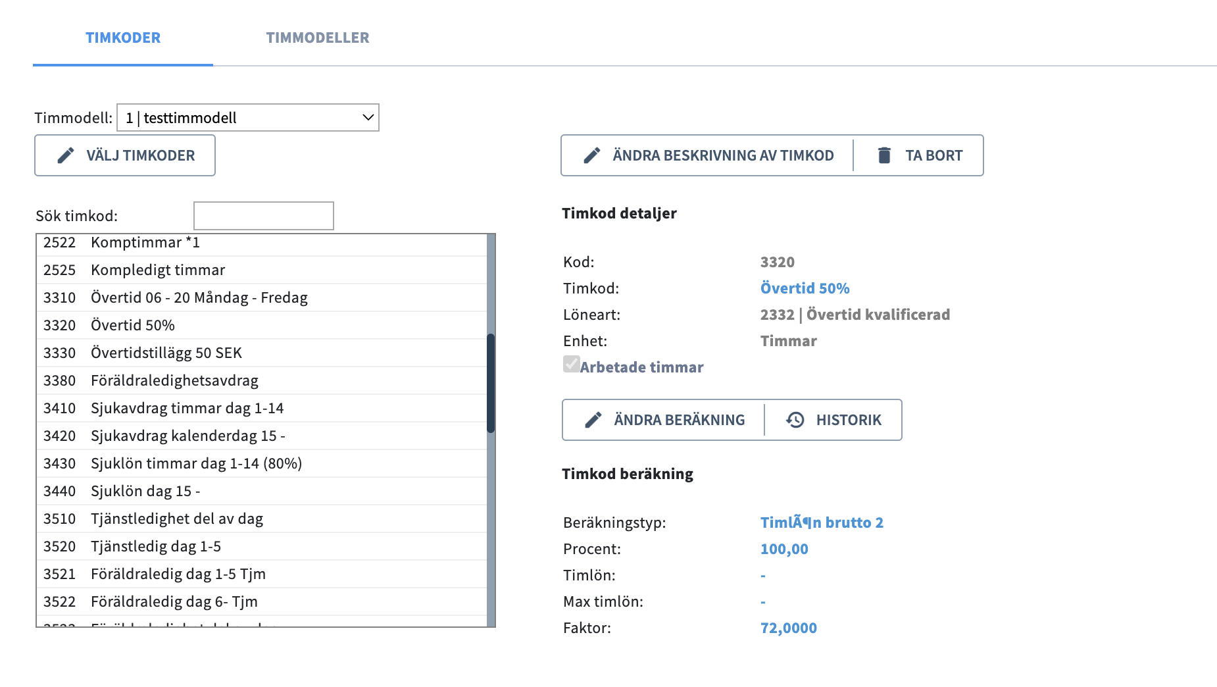Select row 3520 Tjänstledig dag 1-5

pos(262,546)
